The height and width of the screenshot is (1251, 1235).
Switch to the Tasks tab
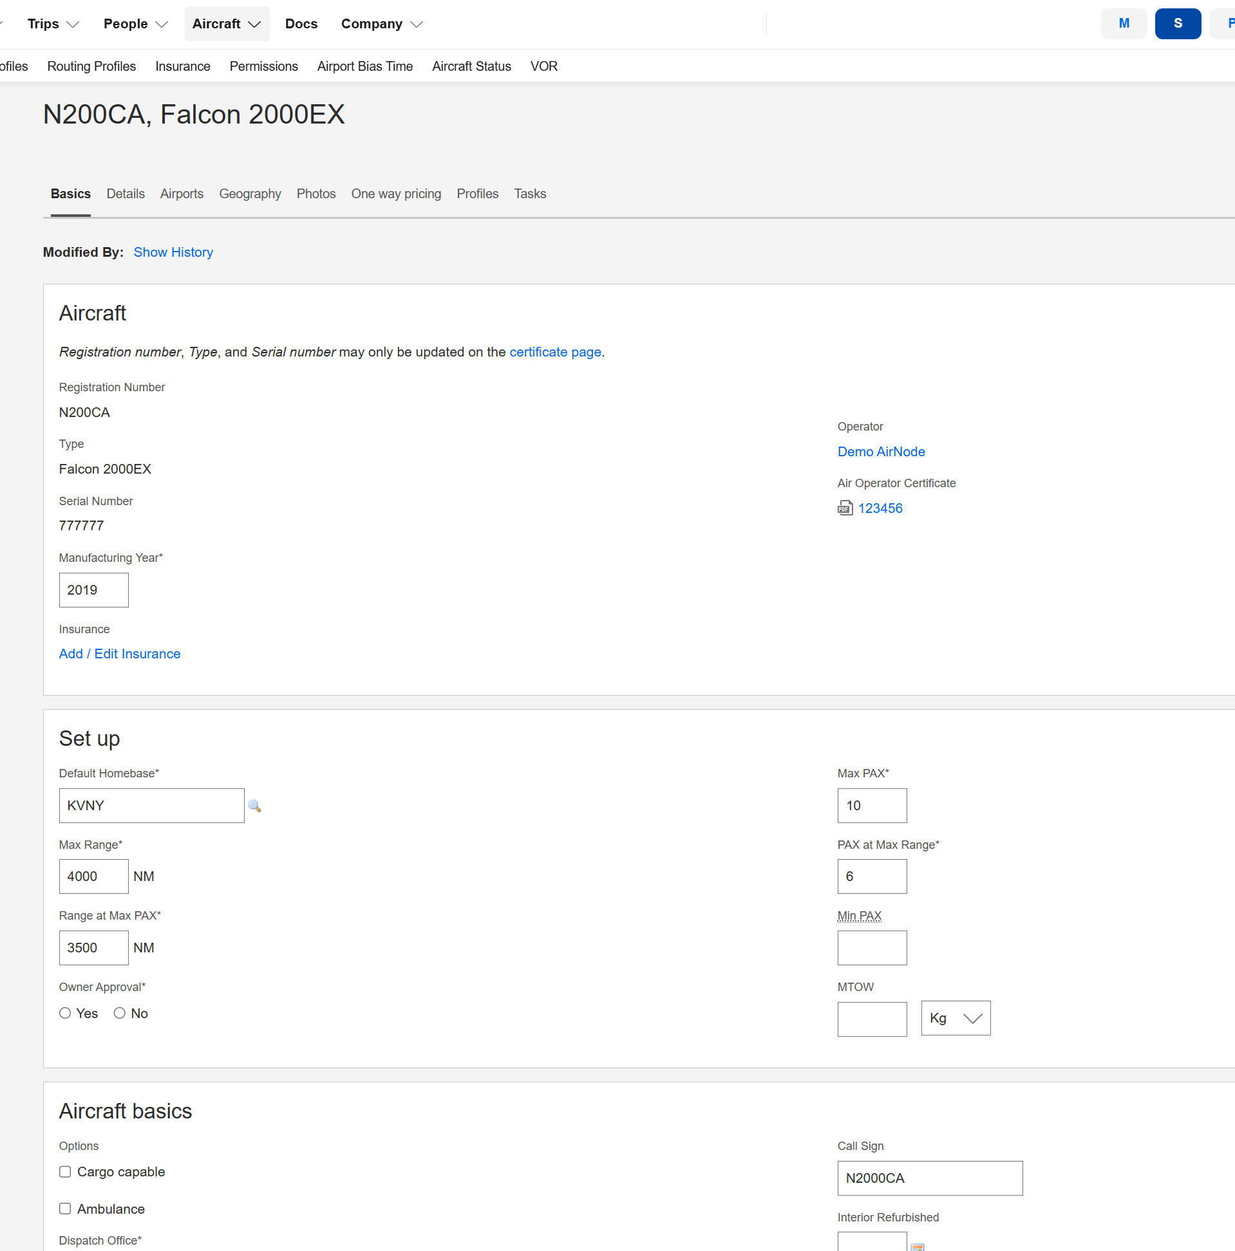(530, 194)
